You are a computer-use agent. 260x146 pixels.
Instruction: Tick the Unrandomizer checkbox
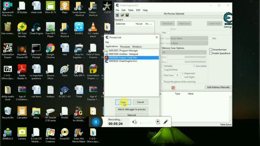[210, 49]
